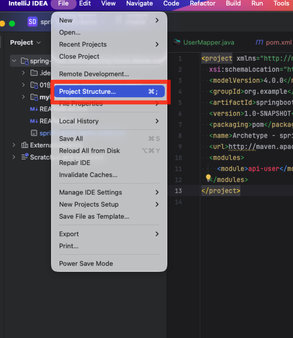Open the Project view dropdown
Image resolution: width=293 pixels, height=338 pixels.
point(26,43)
